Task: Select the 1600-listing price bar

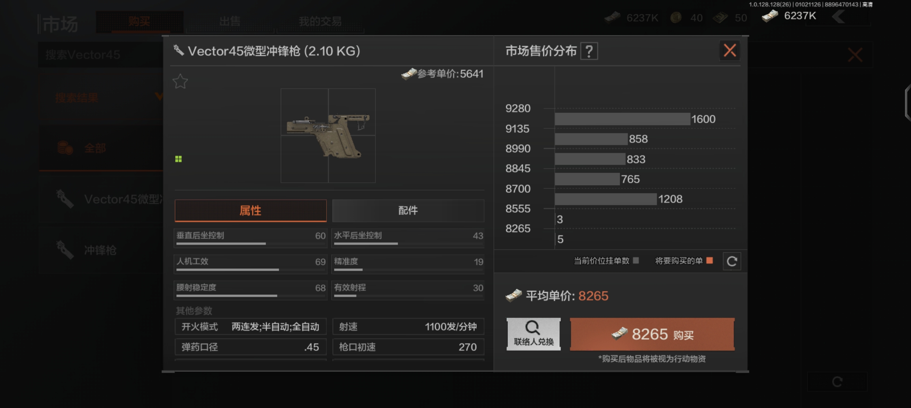Action: click(x=622, y=119)
